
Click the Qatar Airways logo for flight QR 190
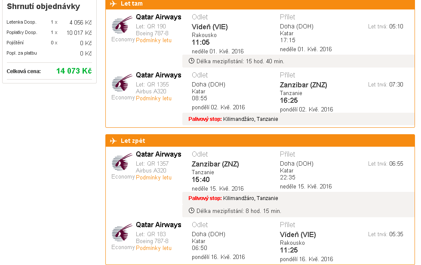point(122,25)
